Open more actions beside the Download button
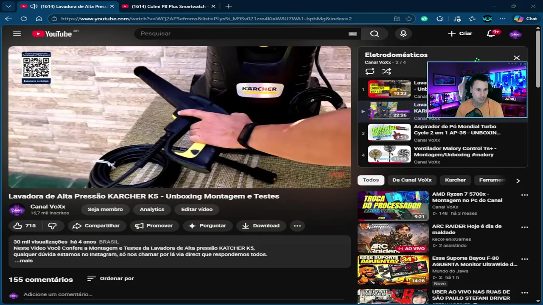This screenshot has height=305, width=543. coord(297,226)
